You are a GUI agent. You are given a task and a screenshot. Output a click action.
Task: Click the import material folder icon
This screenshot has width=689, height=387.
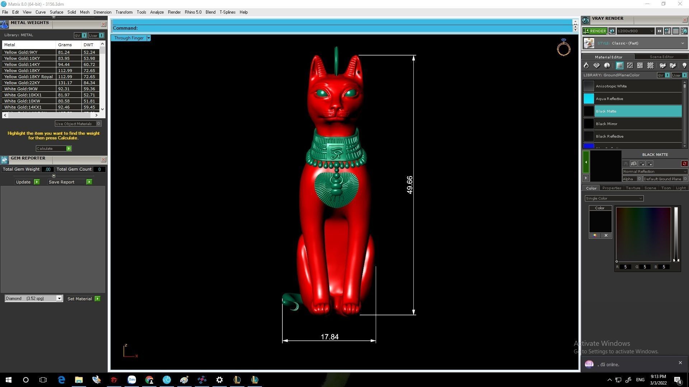click(642, 164)
